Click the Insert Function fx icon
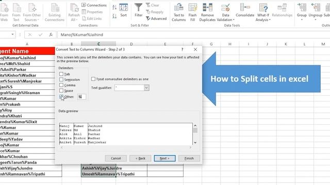The height and width of the screenshot is (185, 330). point(51,34)
